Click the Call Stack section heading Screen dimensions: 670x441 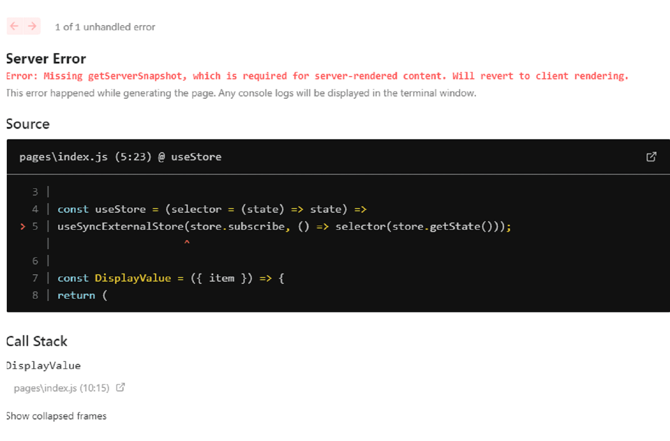(x=37, y=341)
